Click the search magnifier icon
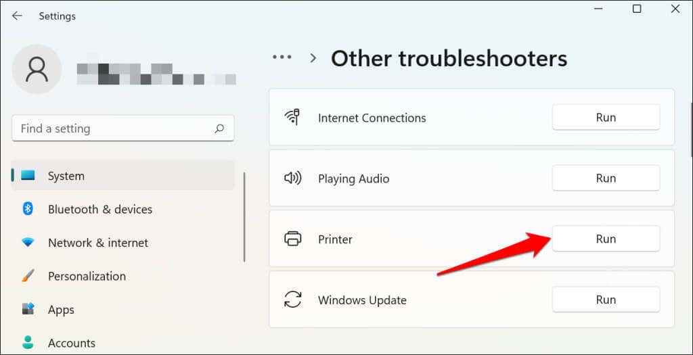The image size is (693, 355). coord(219,128)
